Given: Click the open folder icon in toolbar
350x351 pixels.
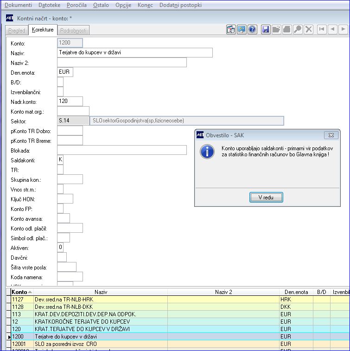Looking at the screenshot, I should click(276, 29).
